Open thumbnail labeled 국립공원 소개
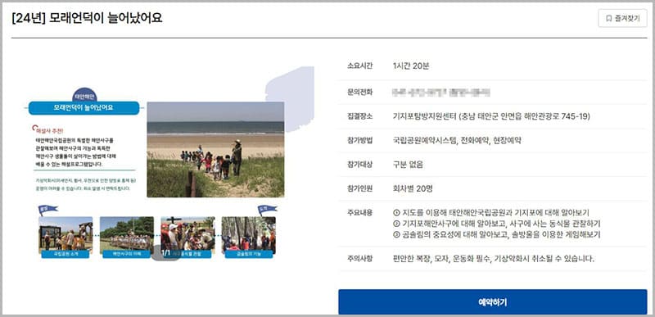The height and width of the screenshot is (317, 655). tap(65, 238)
